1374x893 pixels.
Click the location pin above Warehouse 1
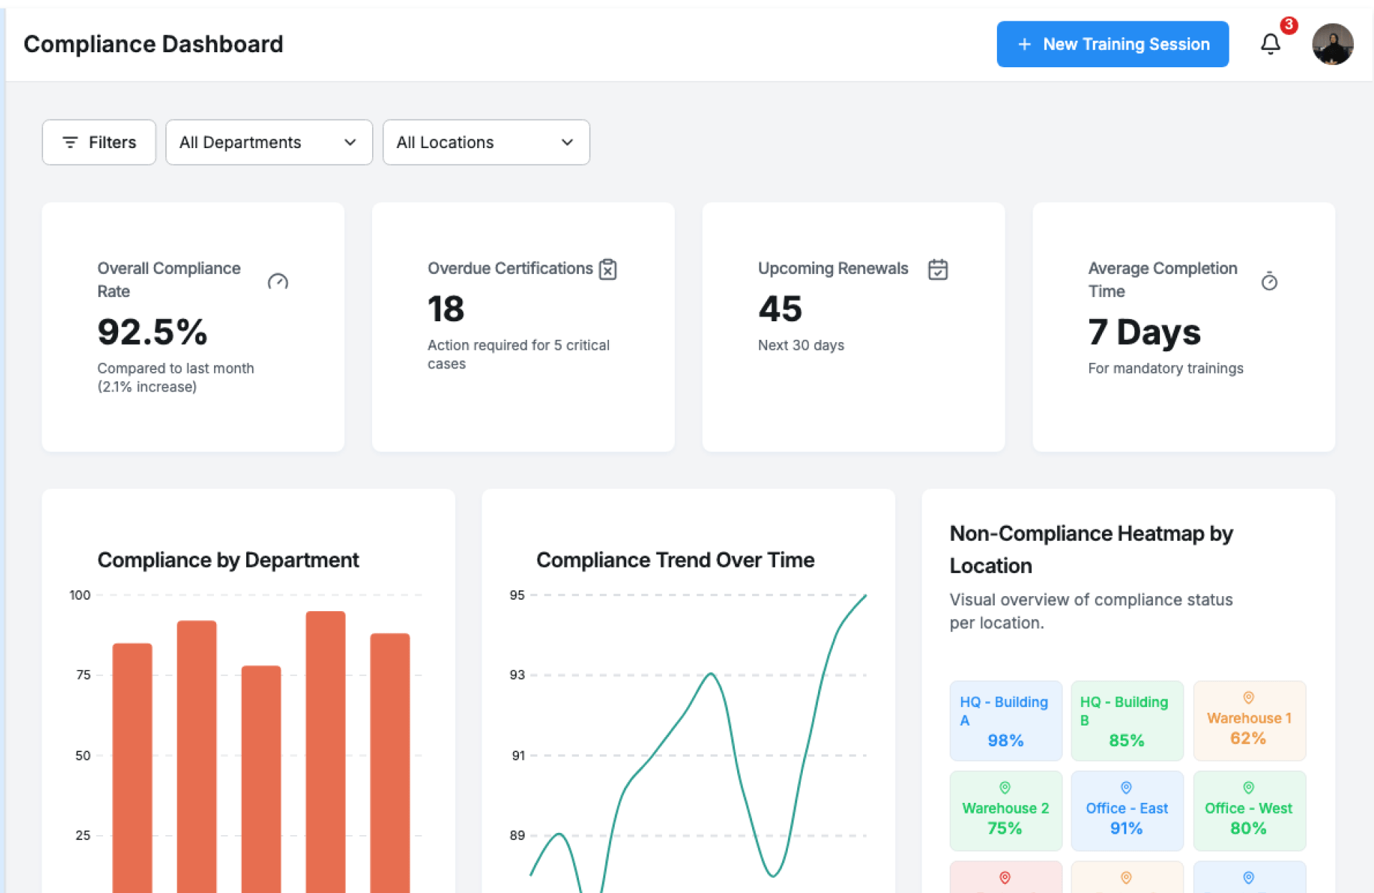(x=1248, y=698)
